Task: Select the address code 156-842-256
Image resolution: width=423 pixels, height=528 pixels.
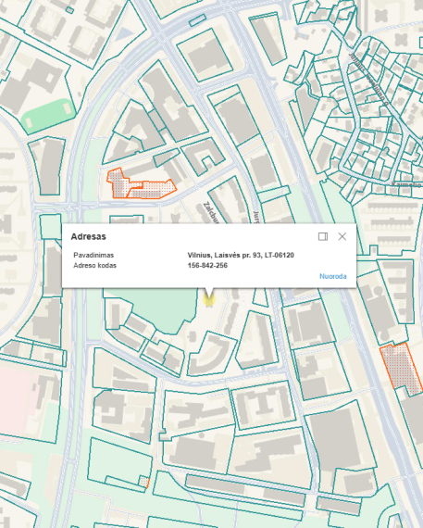Action: (x=207, y=265)
